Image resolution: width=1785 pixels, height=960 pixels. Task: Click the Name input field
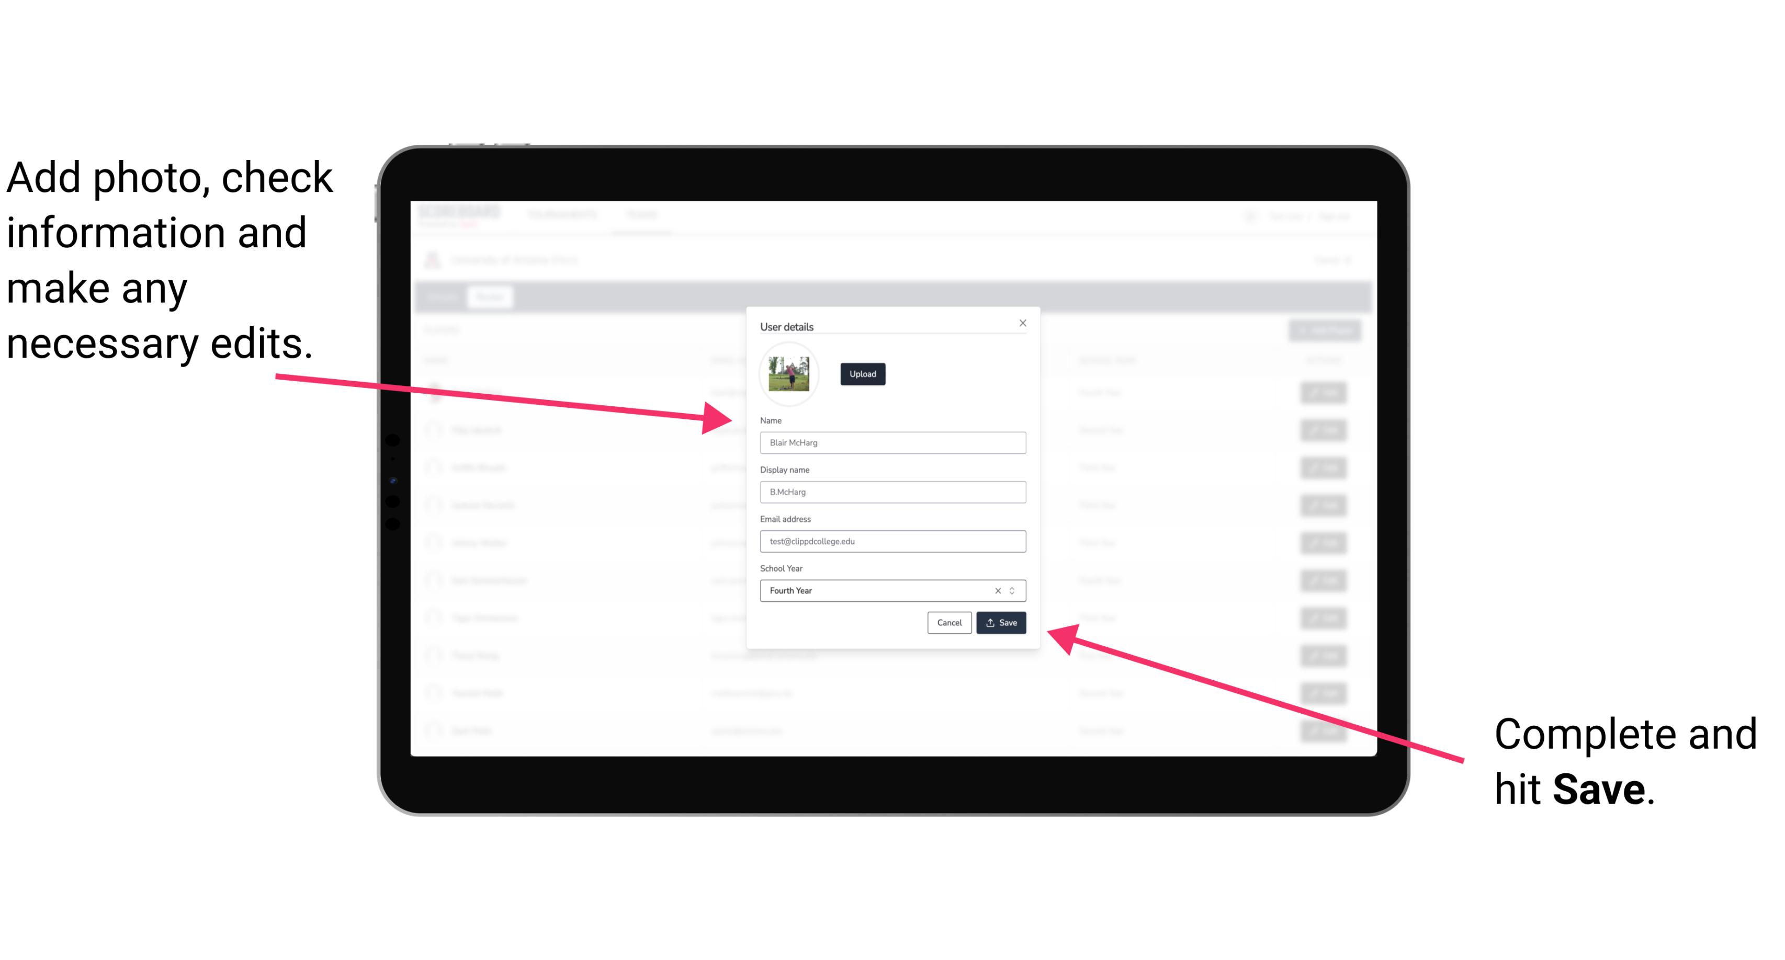[x=892, y=442]
